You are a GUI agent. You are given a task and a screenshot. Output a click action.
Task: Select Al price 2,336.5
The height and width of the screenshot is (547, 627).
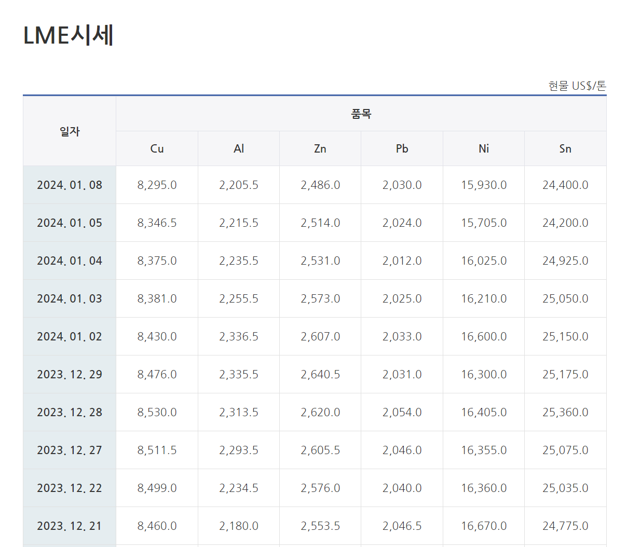coord(239,336)
